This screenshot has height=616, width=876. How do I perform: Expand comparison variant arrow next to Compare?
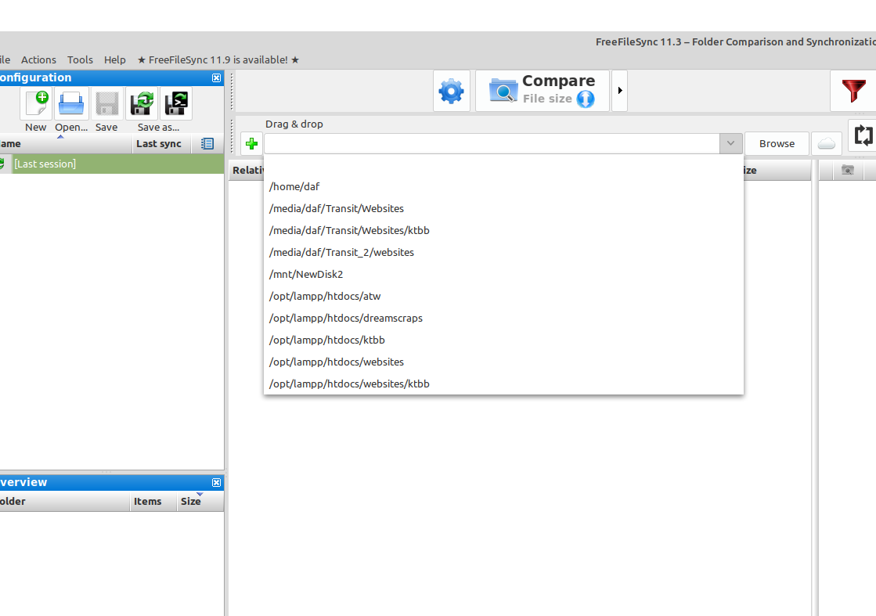point(619,91)
